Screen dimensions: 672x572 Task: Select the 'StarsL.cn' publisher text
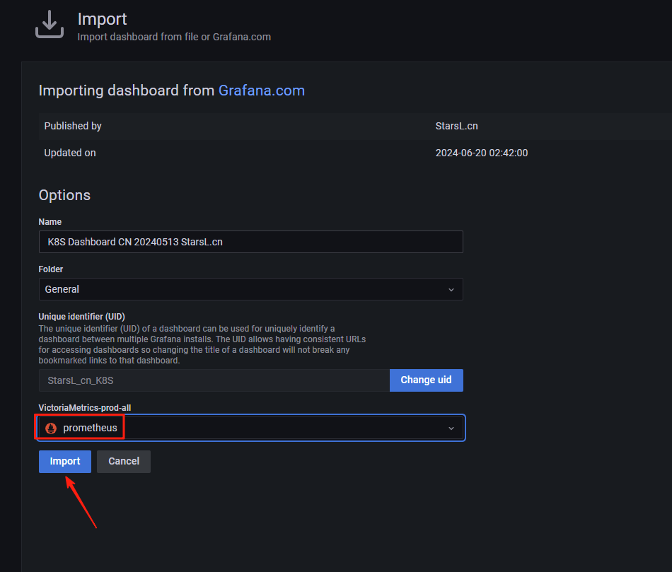pyautogui.click(x=456, y=126)
